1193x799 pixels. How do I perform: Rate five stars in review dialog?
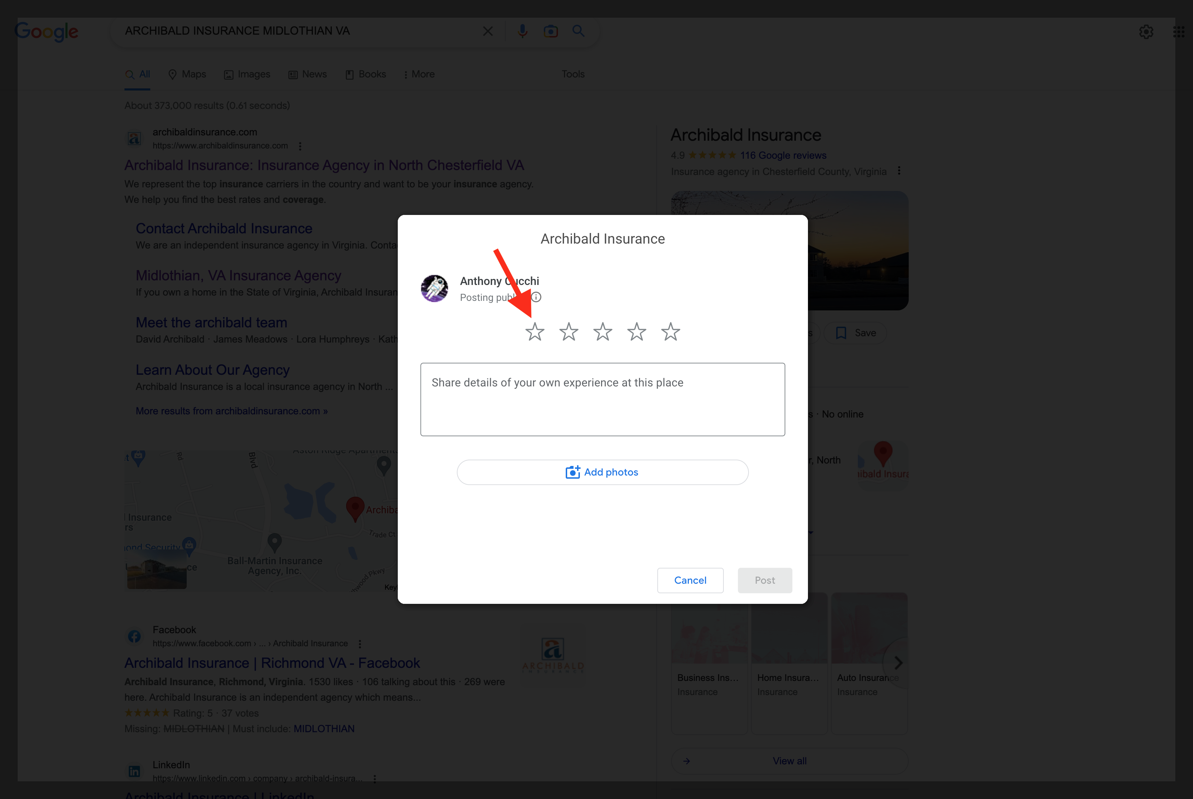point(671,332)
